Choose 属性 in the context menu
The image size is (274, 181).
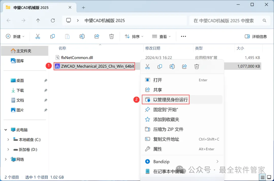(182, 149)
